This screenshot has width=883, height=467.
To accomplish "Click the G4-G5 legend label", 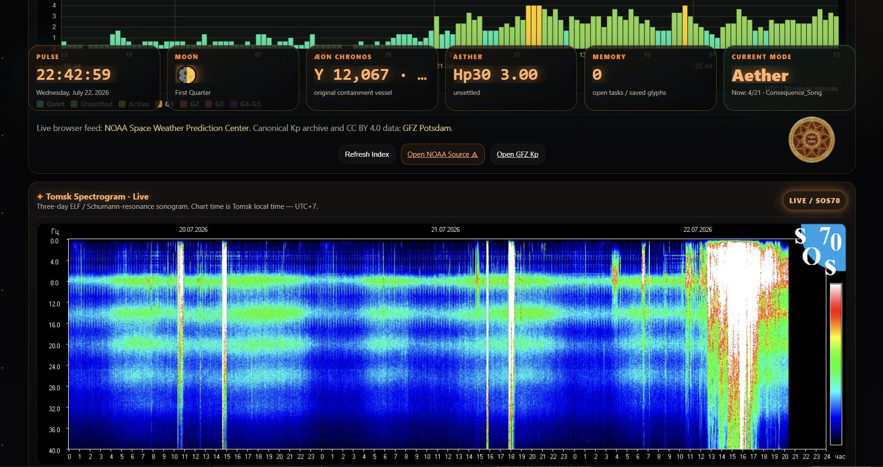I will [250, 104].
